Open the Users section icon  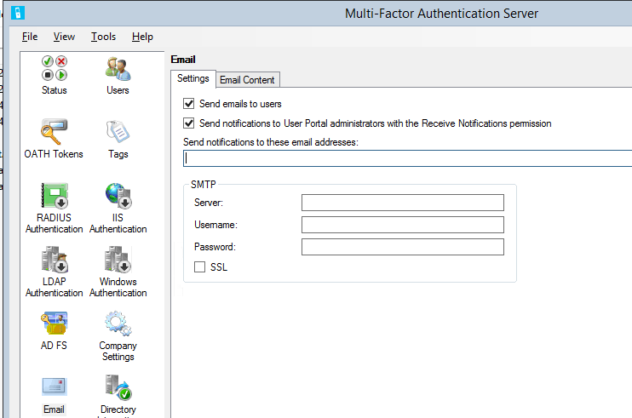[118, 70]
